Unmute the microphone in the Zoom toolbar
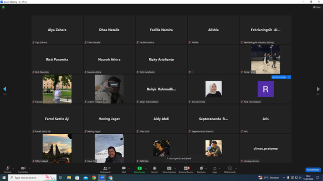 [x=8, y=169]
